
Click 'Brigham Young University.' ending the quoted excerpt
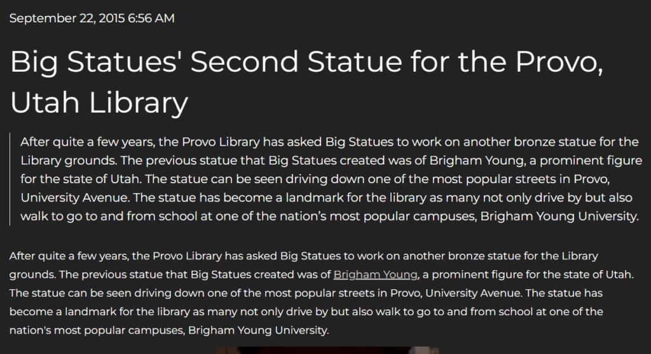coord(559,216)
